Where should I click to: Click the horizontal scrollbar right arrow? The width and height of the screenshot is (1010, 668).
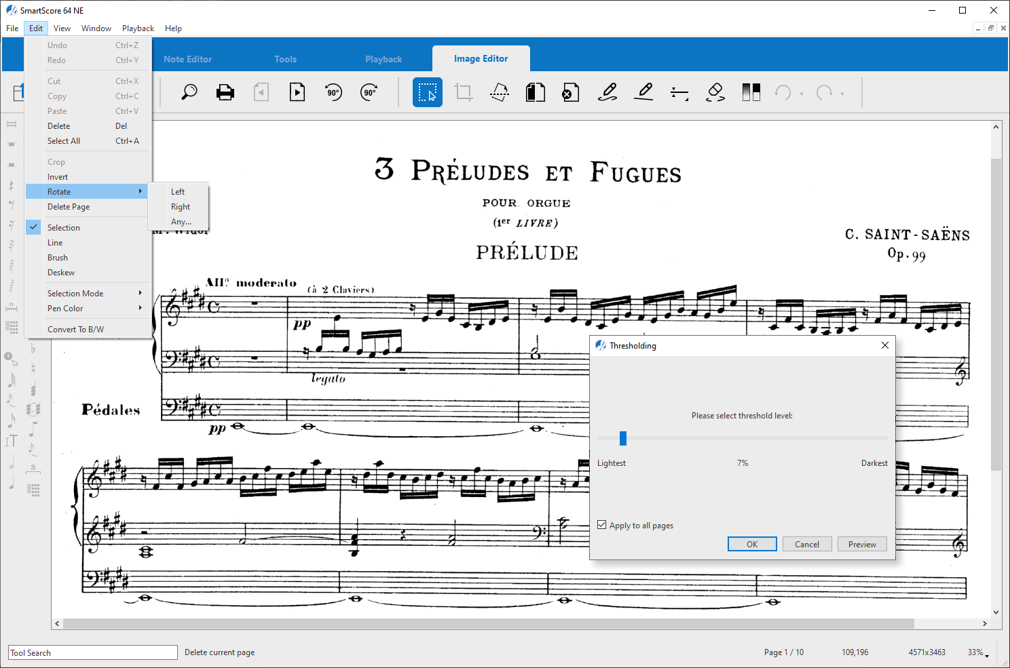point(984,623)
